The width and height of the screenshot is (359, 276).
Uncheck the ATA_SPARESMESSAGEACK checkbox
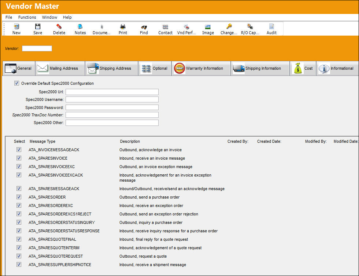click(19, 189)
